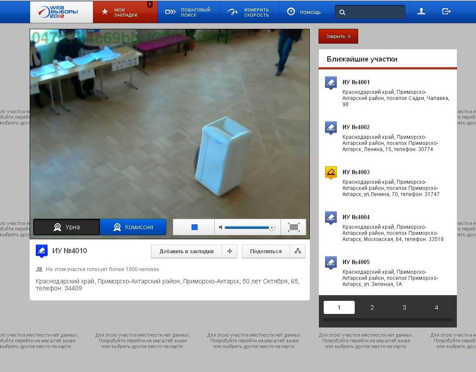Screen dimensions: 476x372
Task: Click the yellow marker icon for ИУ №4003
Action: [x=331, y=172]
